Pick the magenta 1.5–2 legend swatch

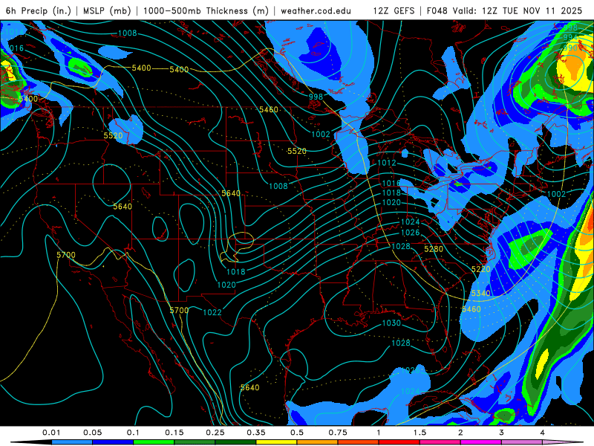(440, 442)
